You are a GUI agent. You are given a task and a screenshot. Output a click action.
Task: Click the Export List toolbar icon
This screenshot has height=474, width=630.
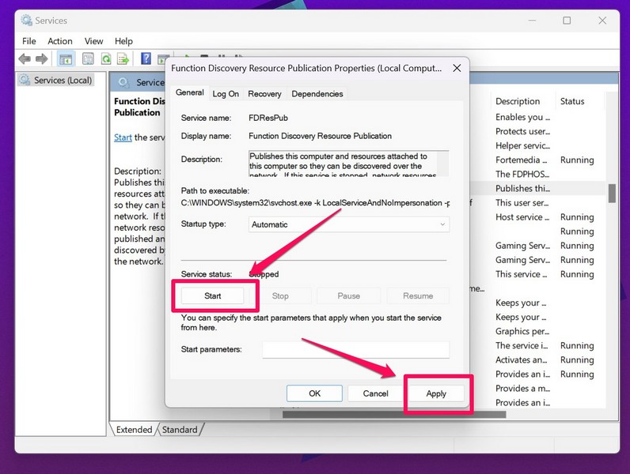tap(123, 58)
